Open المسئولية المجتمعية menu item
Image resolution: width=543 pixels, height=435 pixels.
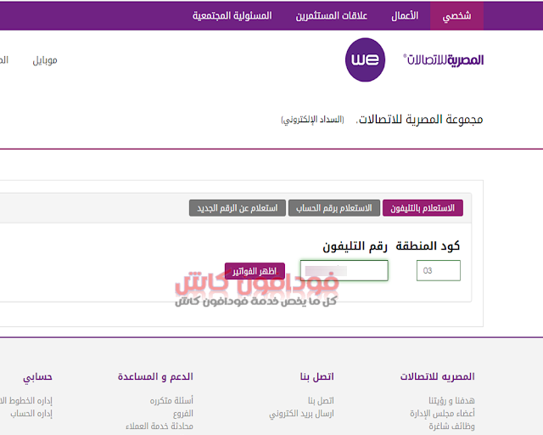click(x=232, y=15)
